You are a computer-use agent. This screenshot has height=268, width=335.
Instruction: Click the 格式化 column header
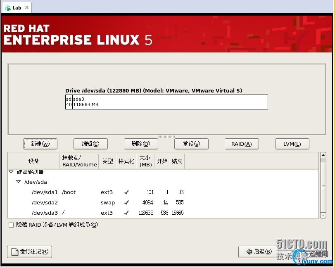point(126,161)
